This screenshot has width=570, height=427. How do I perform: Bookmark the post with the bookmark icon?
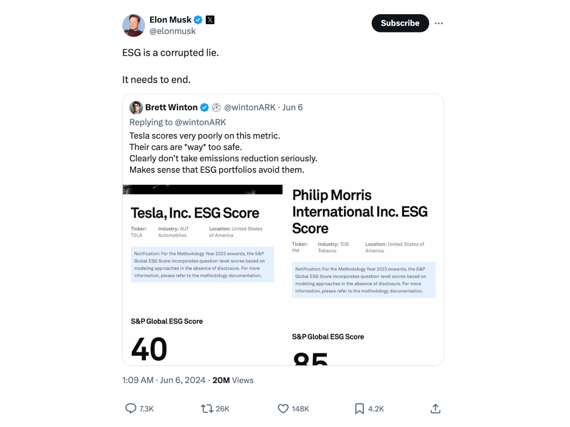[x=359, y=408]
